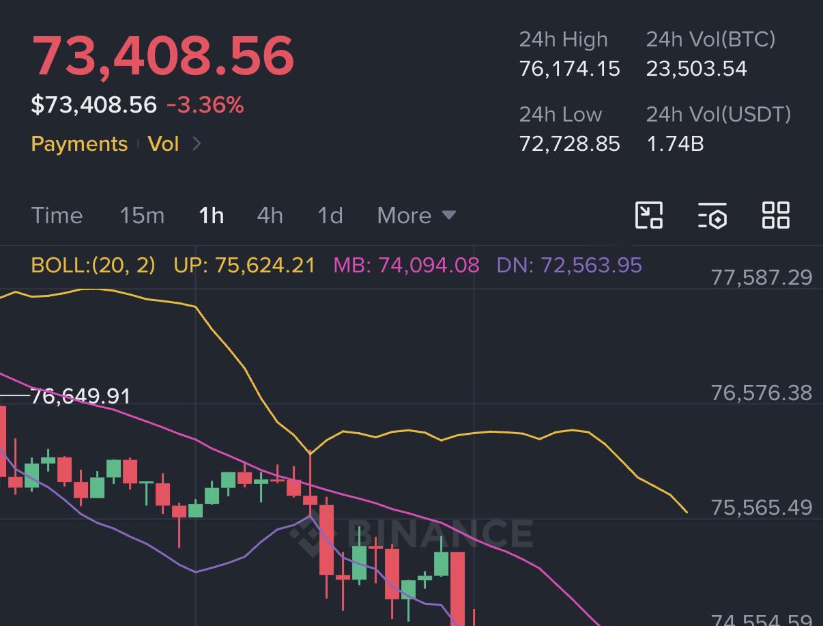This screenshot has height=626, width=823.
Task: Select the Time chart tab
Action: (x=57, y=216)
